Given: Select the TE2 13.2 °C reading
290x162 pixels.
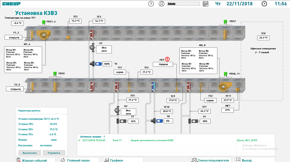Looking at the screenshot, I should point(75,21).
